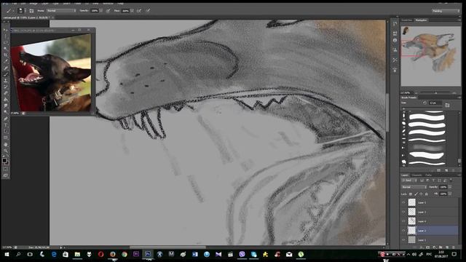Select Layer 1 in the Layers panel
Image resolution: width=466 pixels, height=262 pixels.
click(430, 239)
